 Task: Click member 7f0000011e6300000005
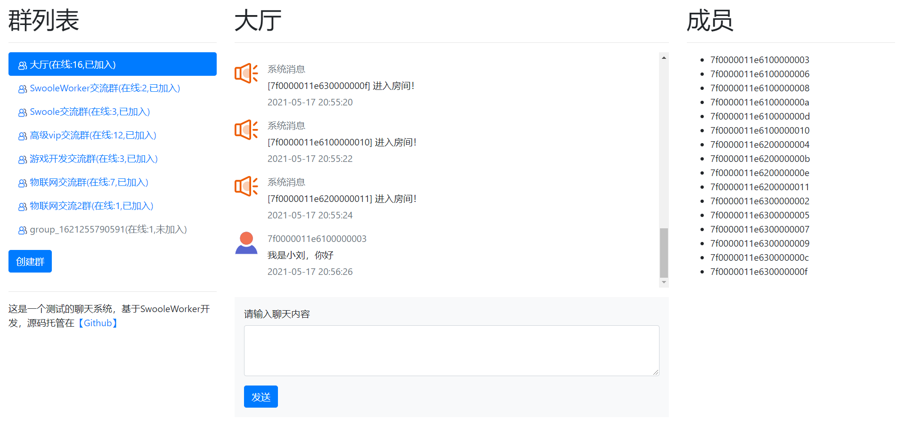[760, 215]
